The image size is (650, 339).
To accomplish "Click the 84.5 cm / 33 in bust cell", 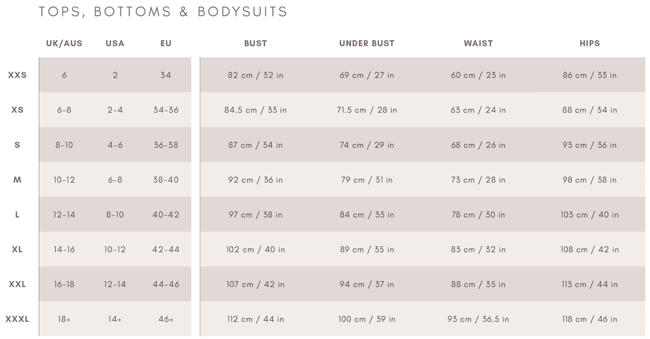I will pos(256,110).
